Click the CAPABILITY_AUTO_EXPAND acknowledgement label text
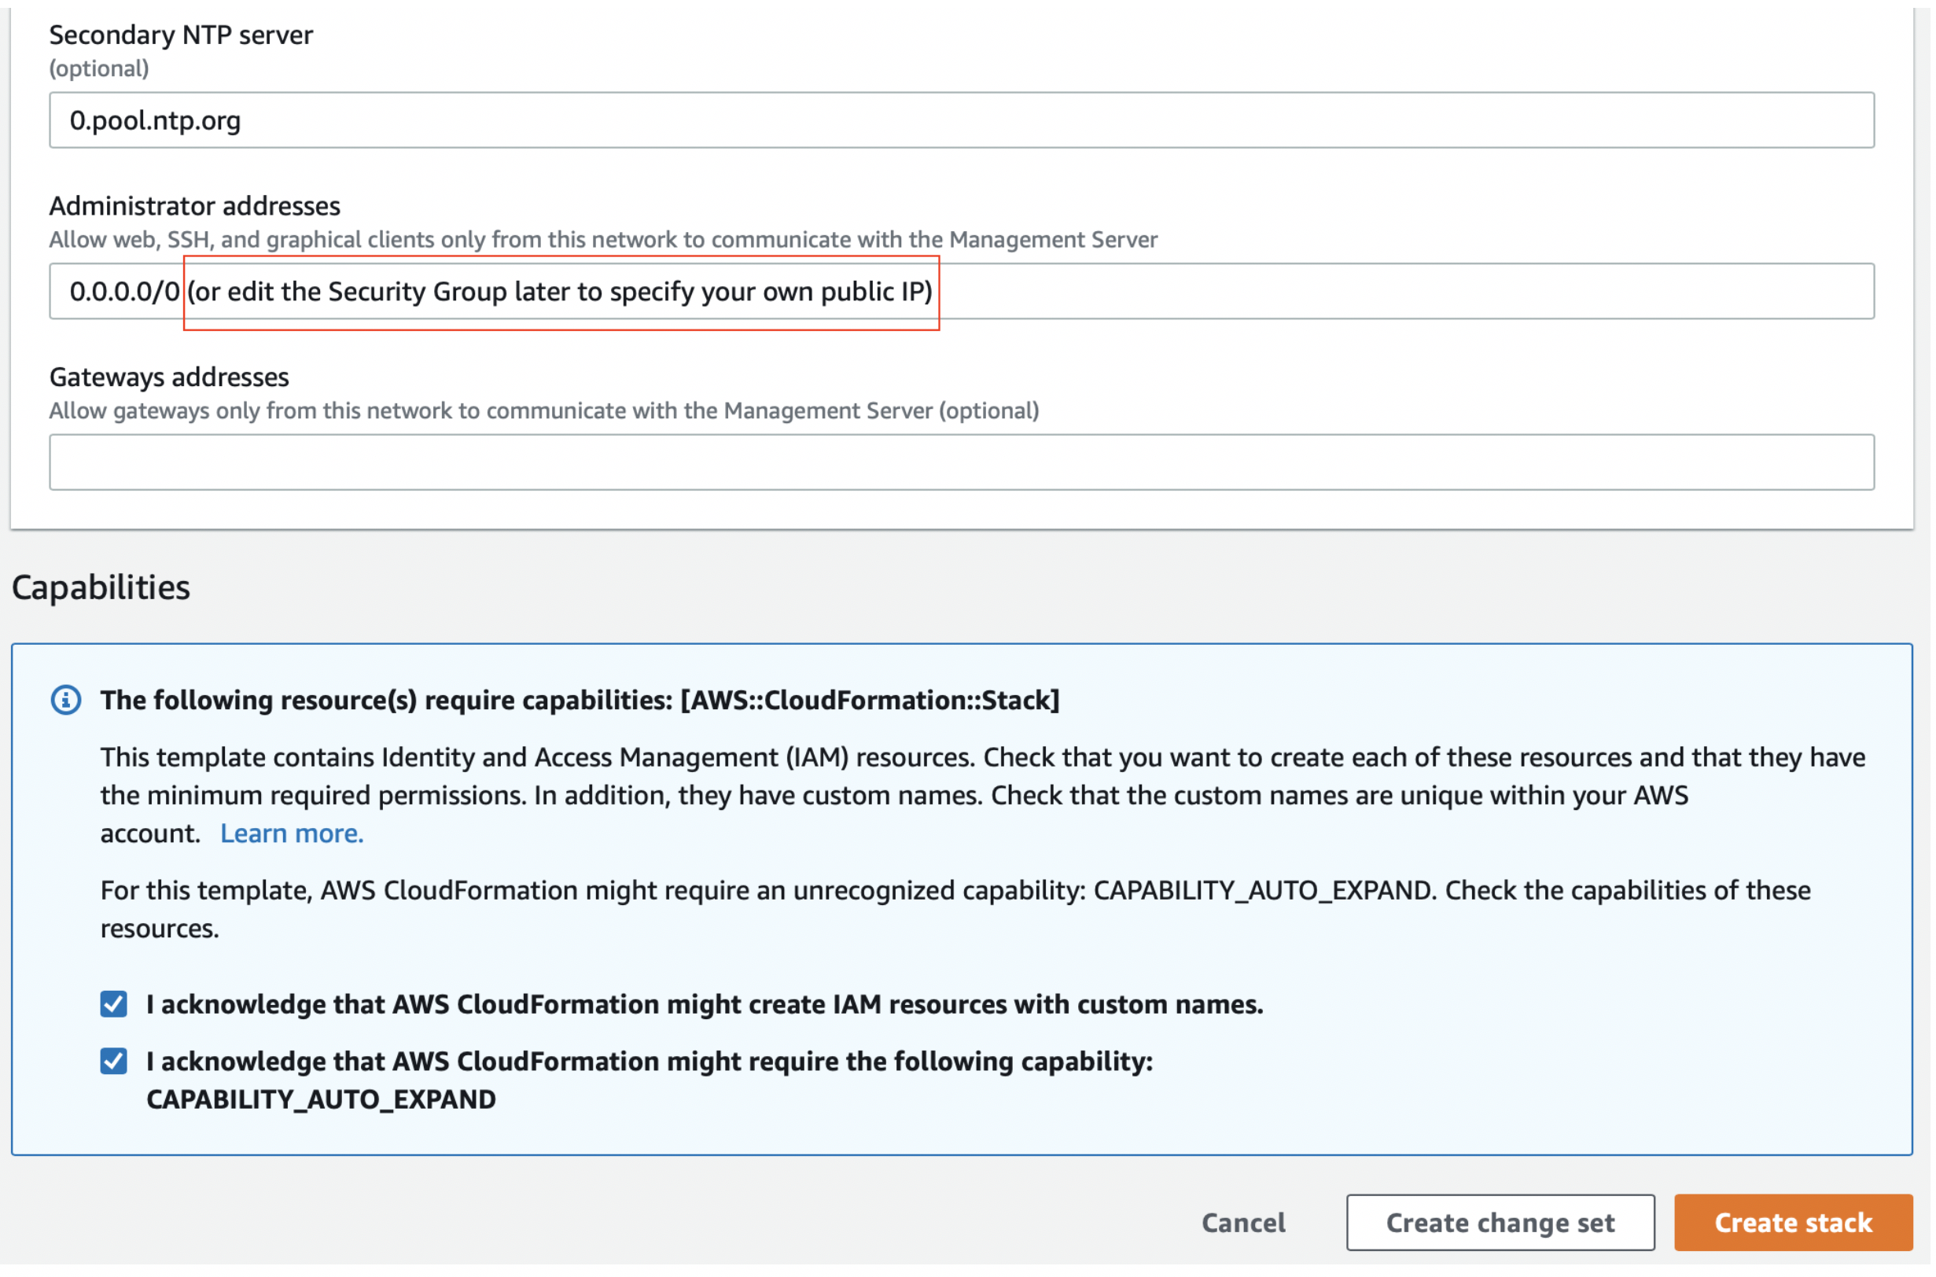Screen dimensions: 1936x1277 click(x=650, y=1063)
